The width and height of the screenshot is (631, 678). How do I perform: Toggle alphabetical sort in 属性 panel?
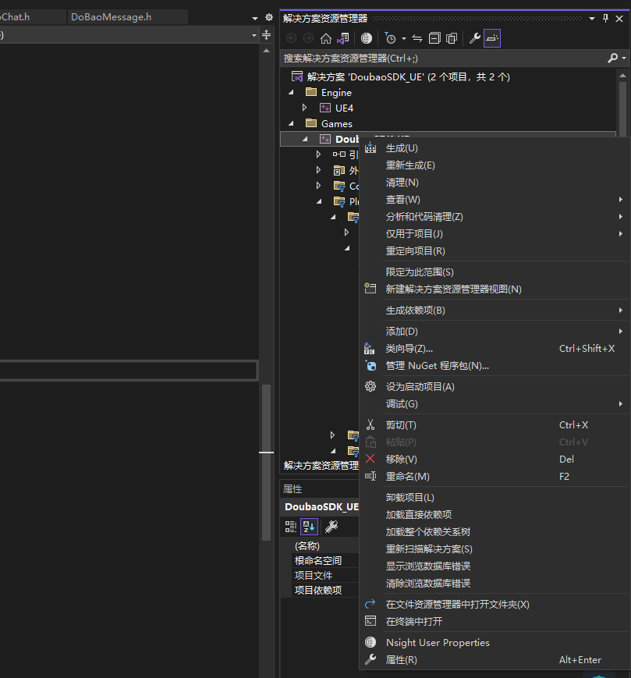[309, 526]
